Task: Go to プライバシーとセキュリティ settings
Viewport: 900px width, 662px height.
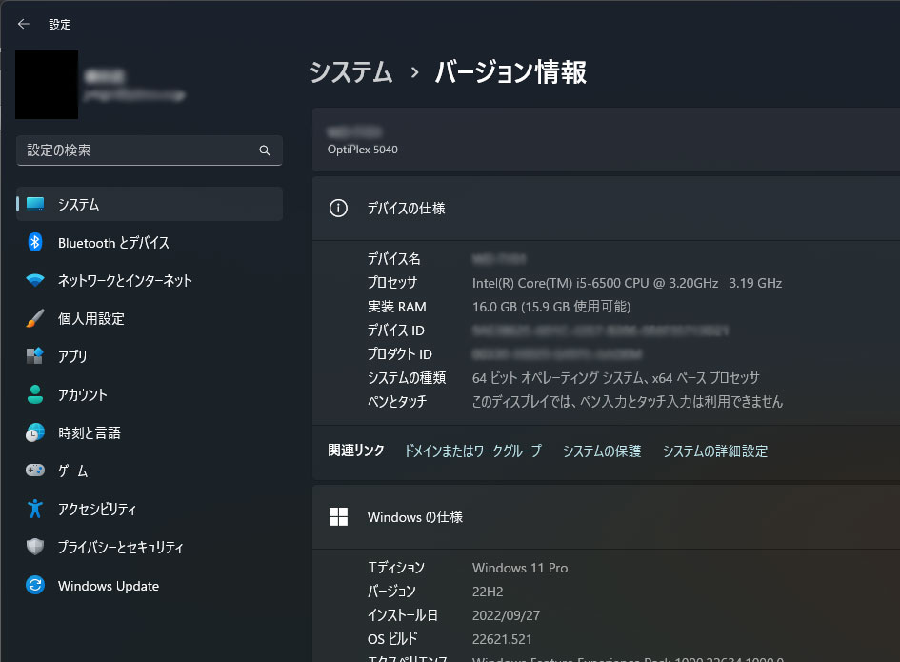Action: pyautogui.click(x=150, y=547)
